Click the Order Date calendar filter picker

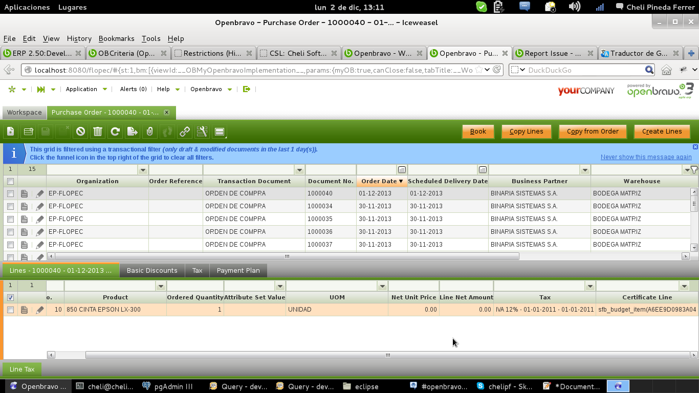(x=402, y=170)
